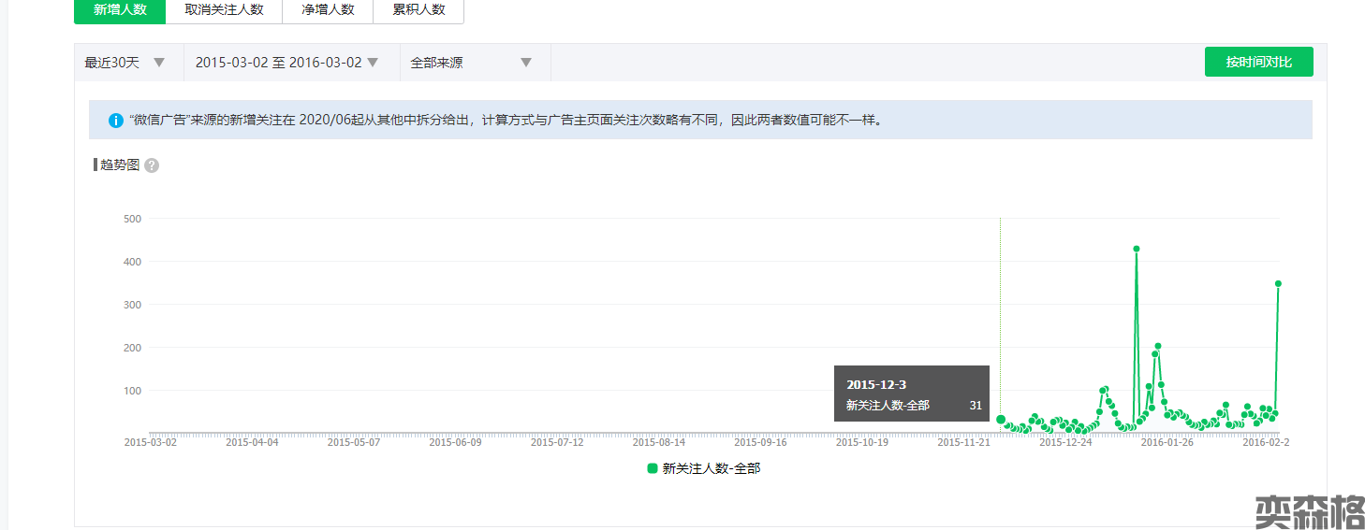Click the arrow icon next to 全部来源

(526, 63)
